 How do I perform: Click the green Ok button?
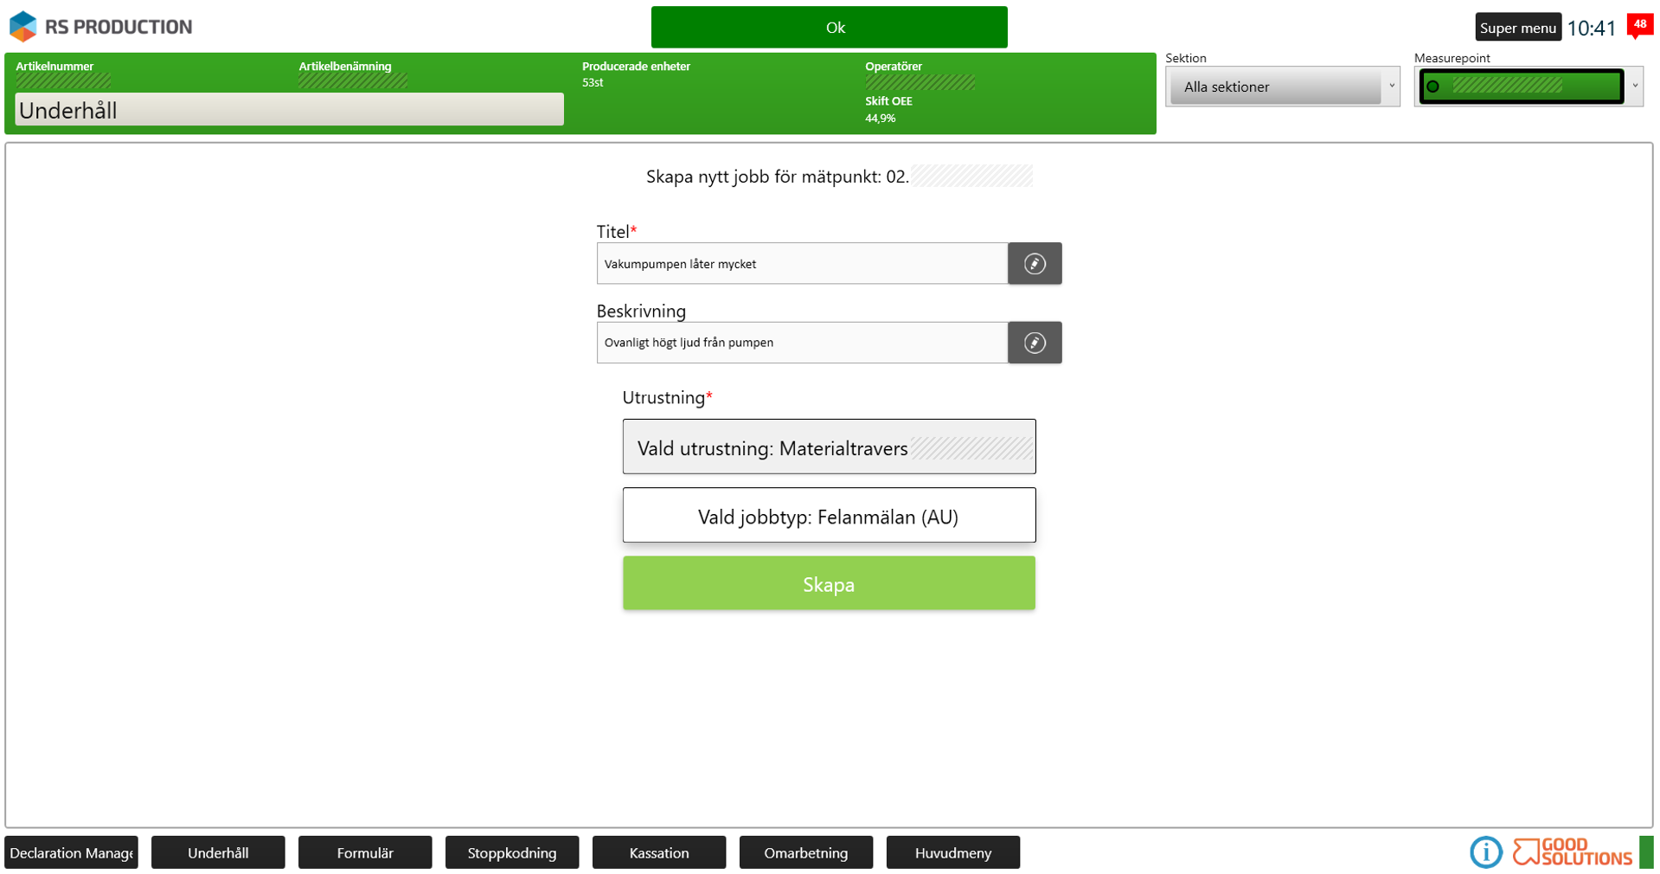point(829,28)
